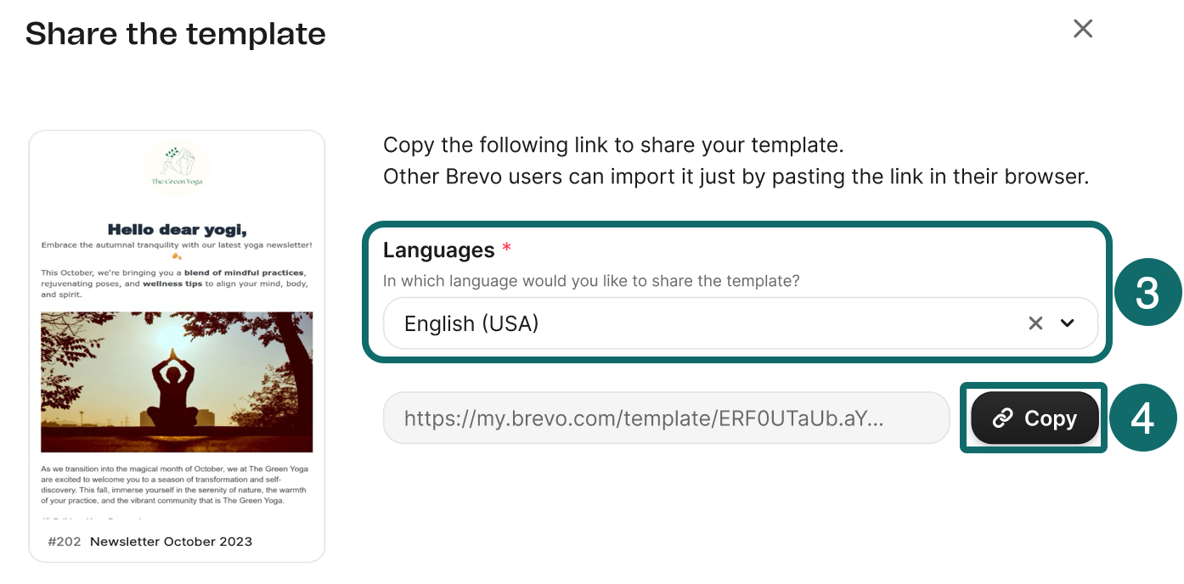This screenshot has height=584, width=1184.
Task: Select the template share URL field
Action: click(667, 418)
